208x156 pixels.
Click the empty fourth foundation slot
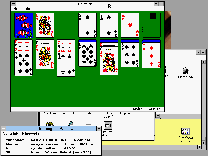[151, 25]
